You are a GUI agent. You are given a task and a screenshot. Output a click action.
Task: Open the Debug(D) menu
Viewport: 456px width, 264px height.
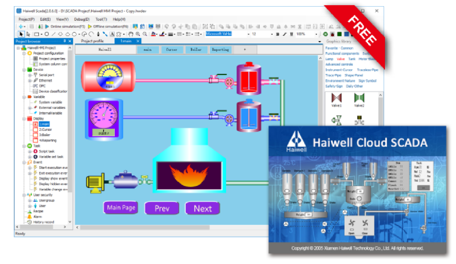pyautogui.click(x=82, y=19)
